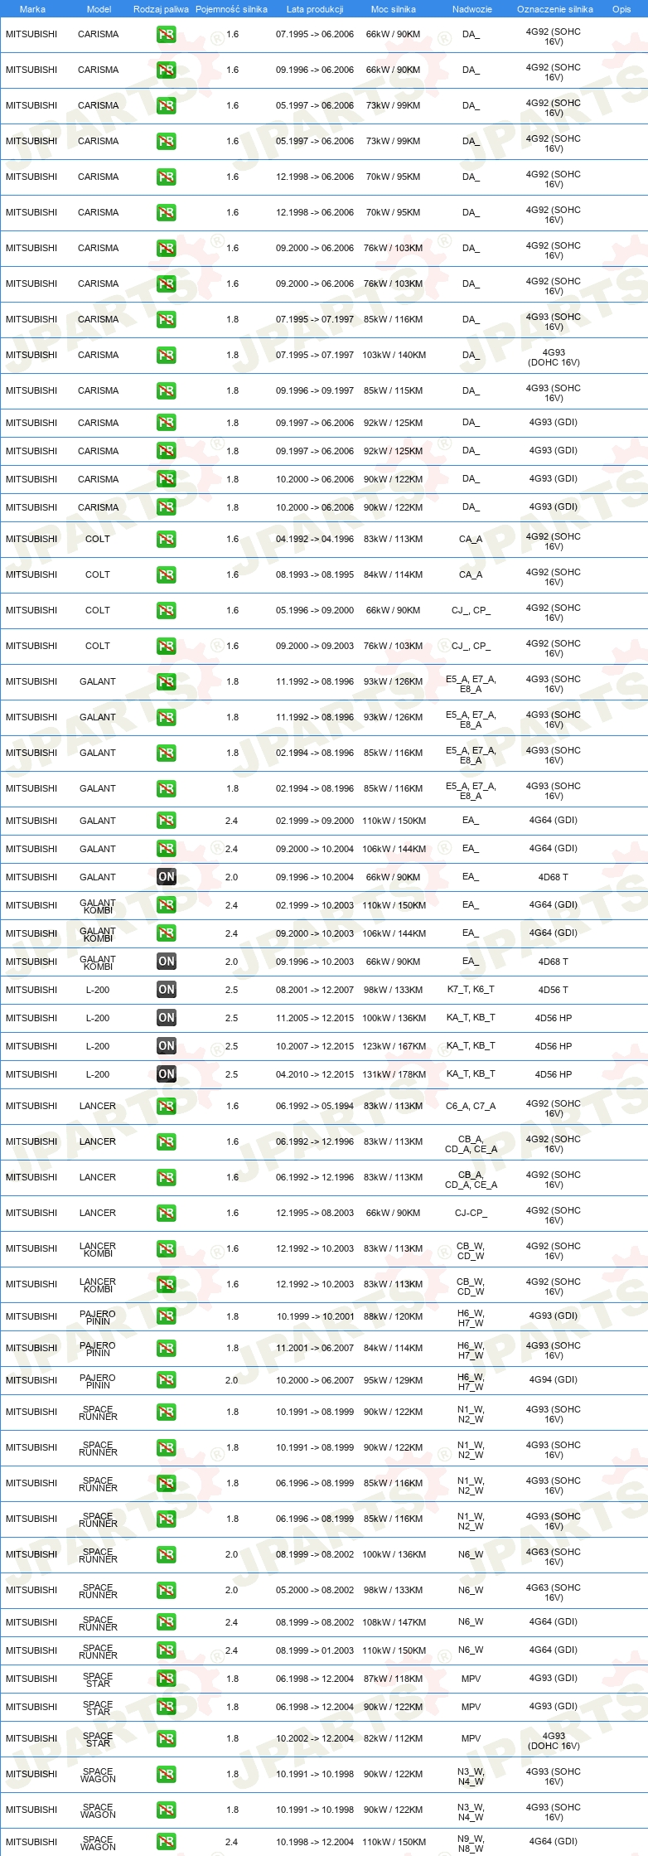Click the Moc silnika column header

[x=394, y=9]
